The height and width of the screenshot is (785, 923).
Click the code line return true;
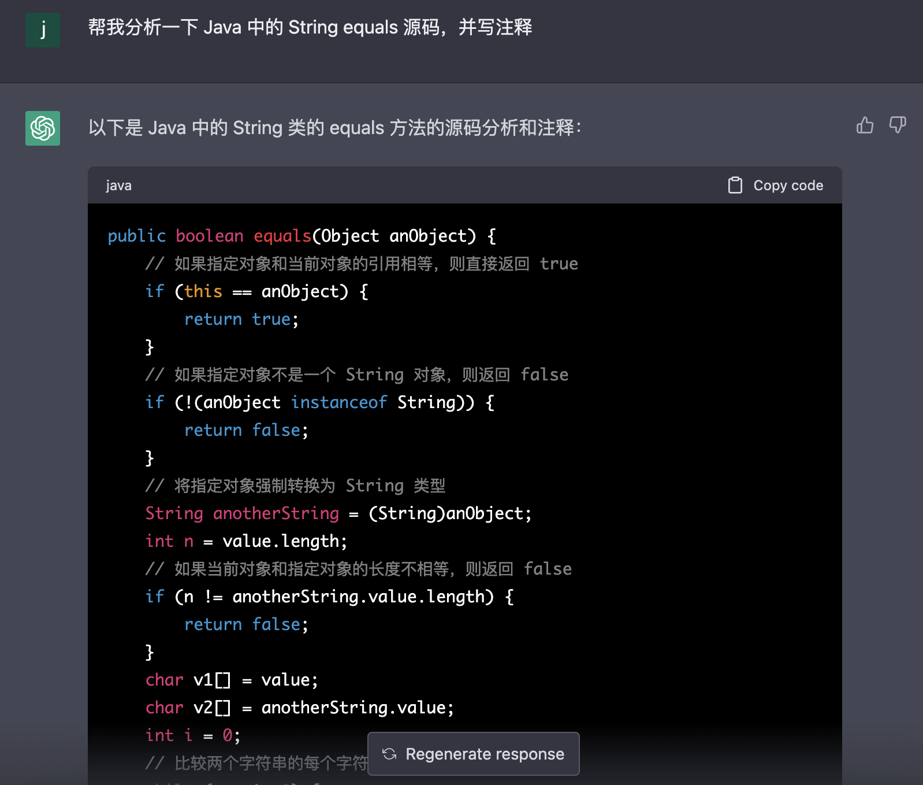[x=241, y=319]
